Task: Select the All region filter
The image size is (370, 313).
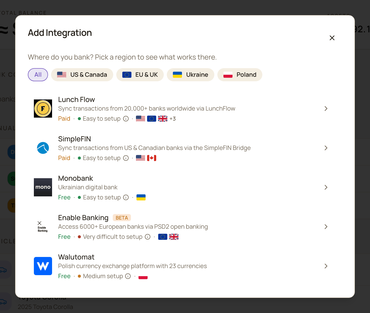Action: click(x=38, y=75)
